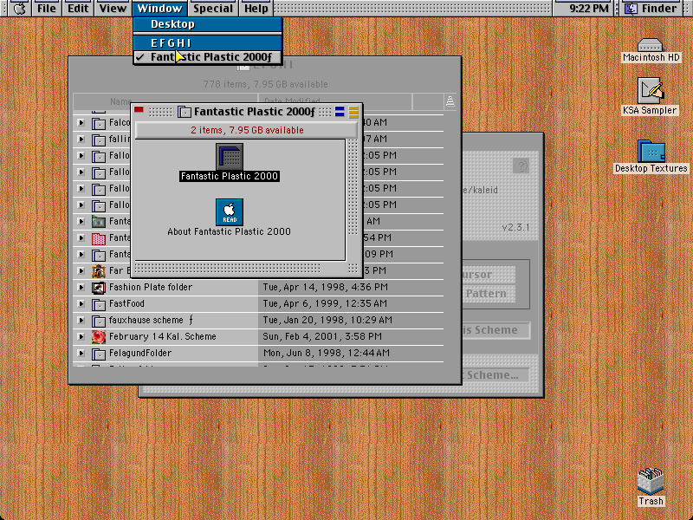
Task: Open the Edit menu
Action: (x=78, y=9)
